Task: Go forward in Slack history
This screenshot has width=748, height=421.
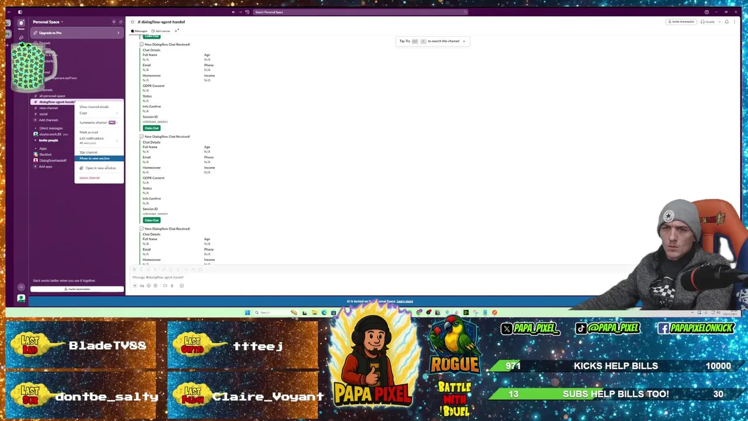Action: tap(240, 12)
